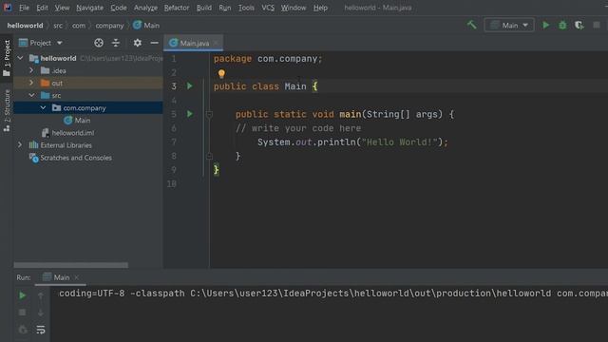Open the Window menu

point(294,8)
